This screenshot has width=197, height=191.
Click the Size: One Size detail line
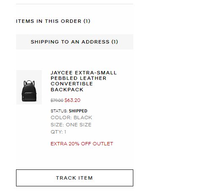click(x=71, y=125)
